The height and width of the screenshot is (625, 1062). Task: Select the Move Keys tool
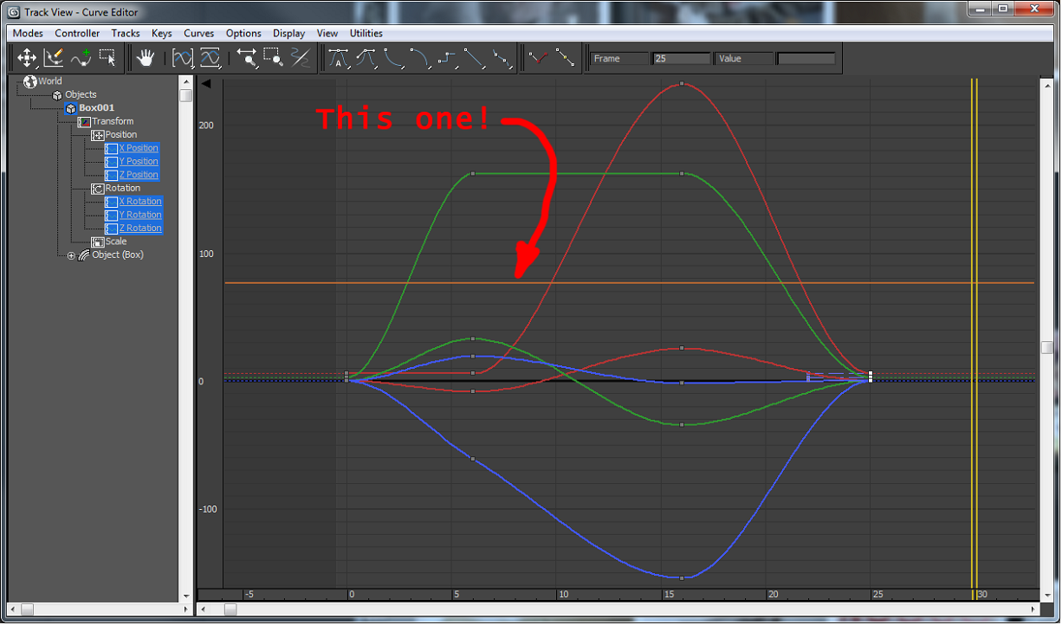point(28,58)
